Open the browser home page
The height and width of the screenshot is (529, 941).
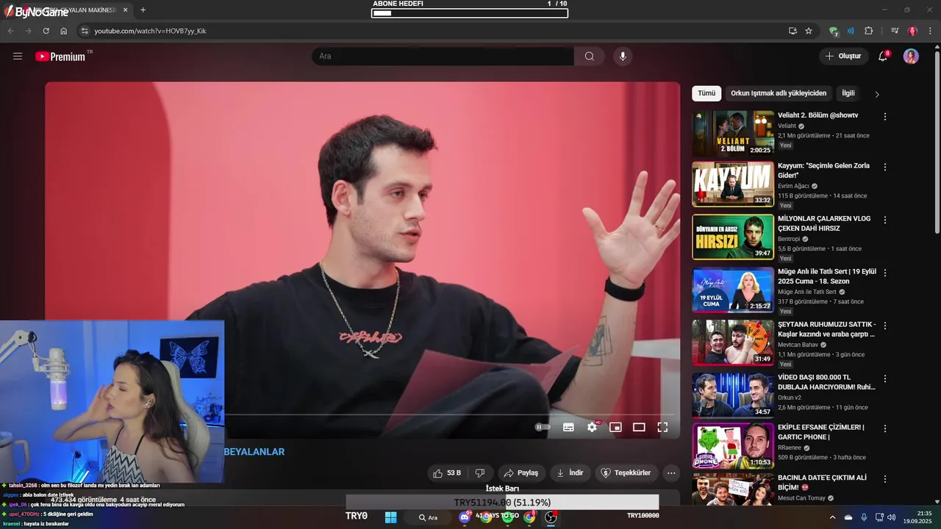(63, 31)
